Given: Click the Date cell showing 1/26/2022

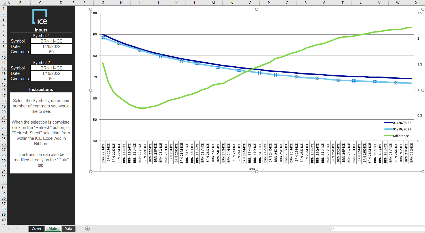Looking at the screenshot, I should pos(51,46).
